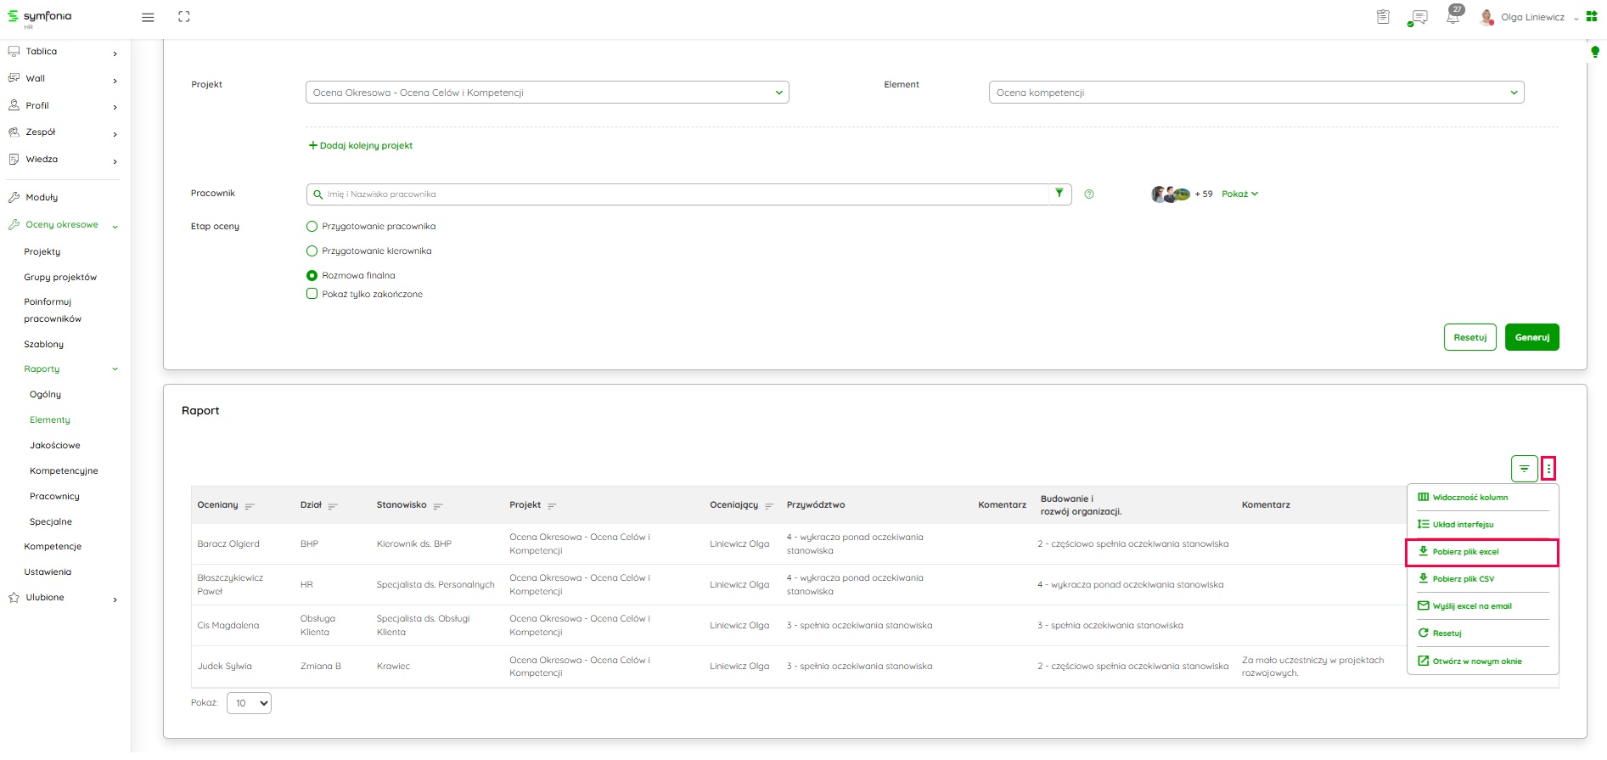Open the notifications bell icon
The width and height of the screenshot is (1607, 760).
point(1453,17)
